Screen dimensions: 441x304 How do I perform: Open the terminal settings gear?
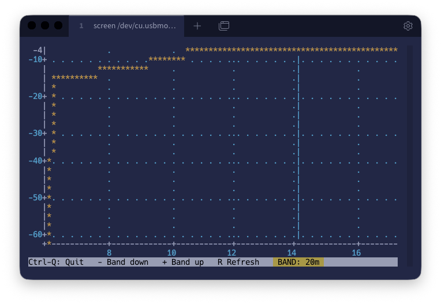point(408,26)
